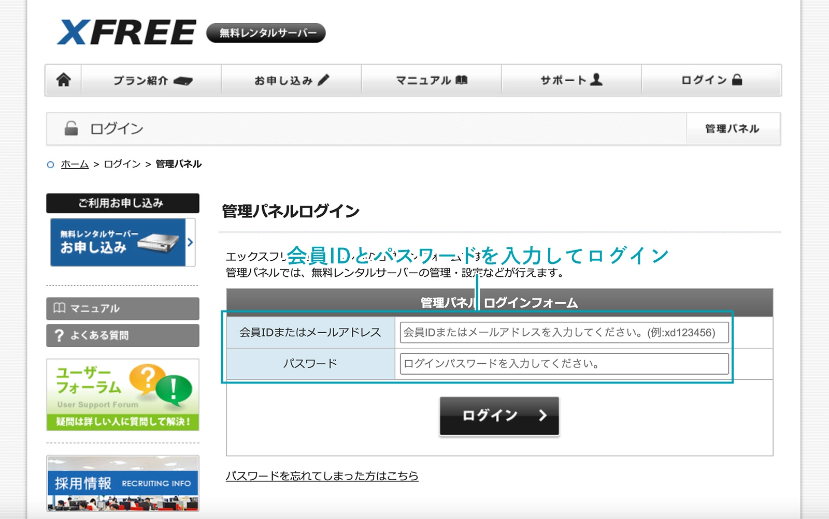Open パスワードを忘れてしまった方はこちら link
The width and height of the screenshot is (829, 519).
click(x=322, y=476)
